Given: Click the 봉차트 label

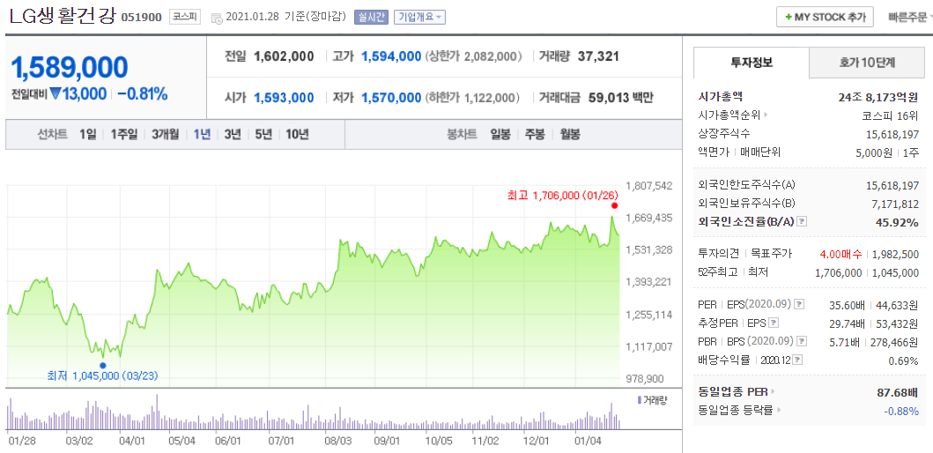Looking at the screenshot, I should click(x=462, y=135).
